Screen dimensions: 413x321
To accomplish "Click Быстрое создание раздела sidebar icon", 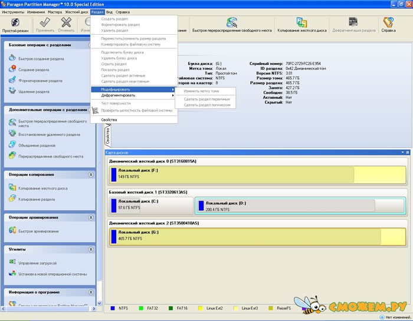I will click(12, 58).
